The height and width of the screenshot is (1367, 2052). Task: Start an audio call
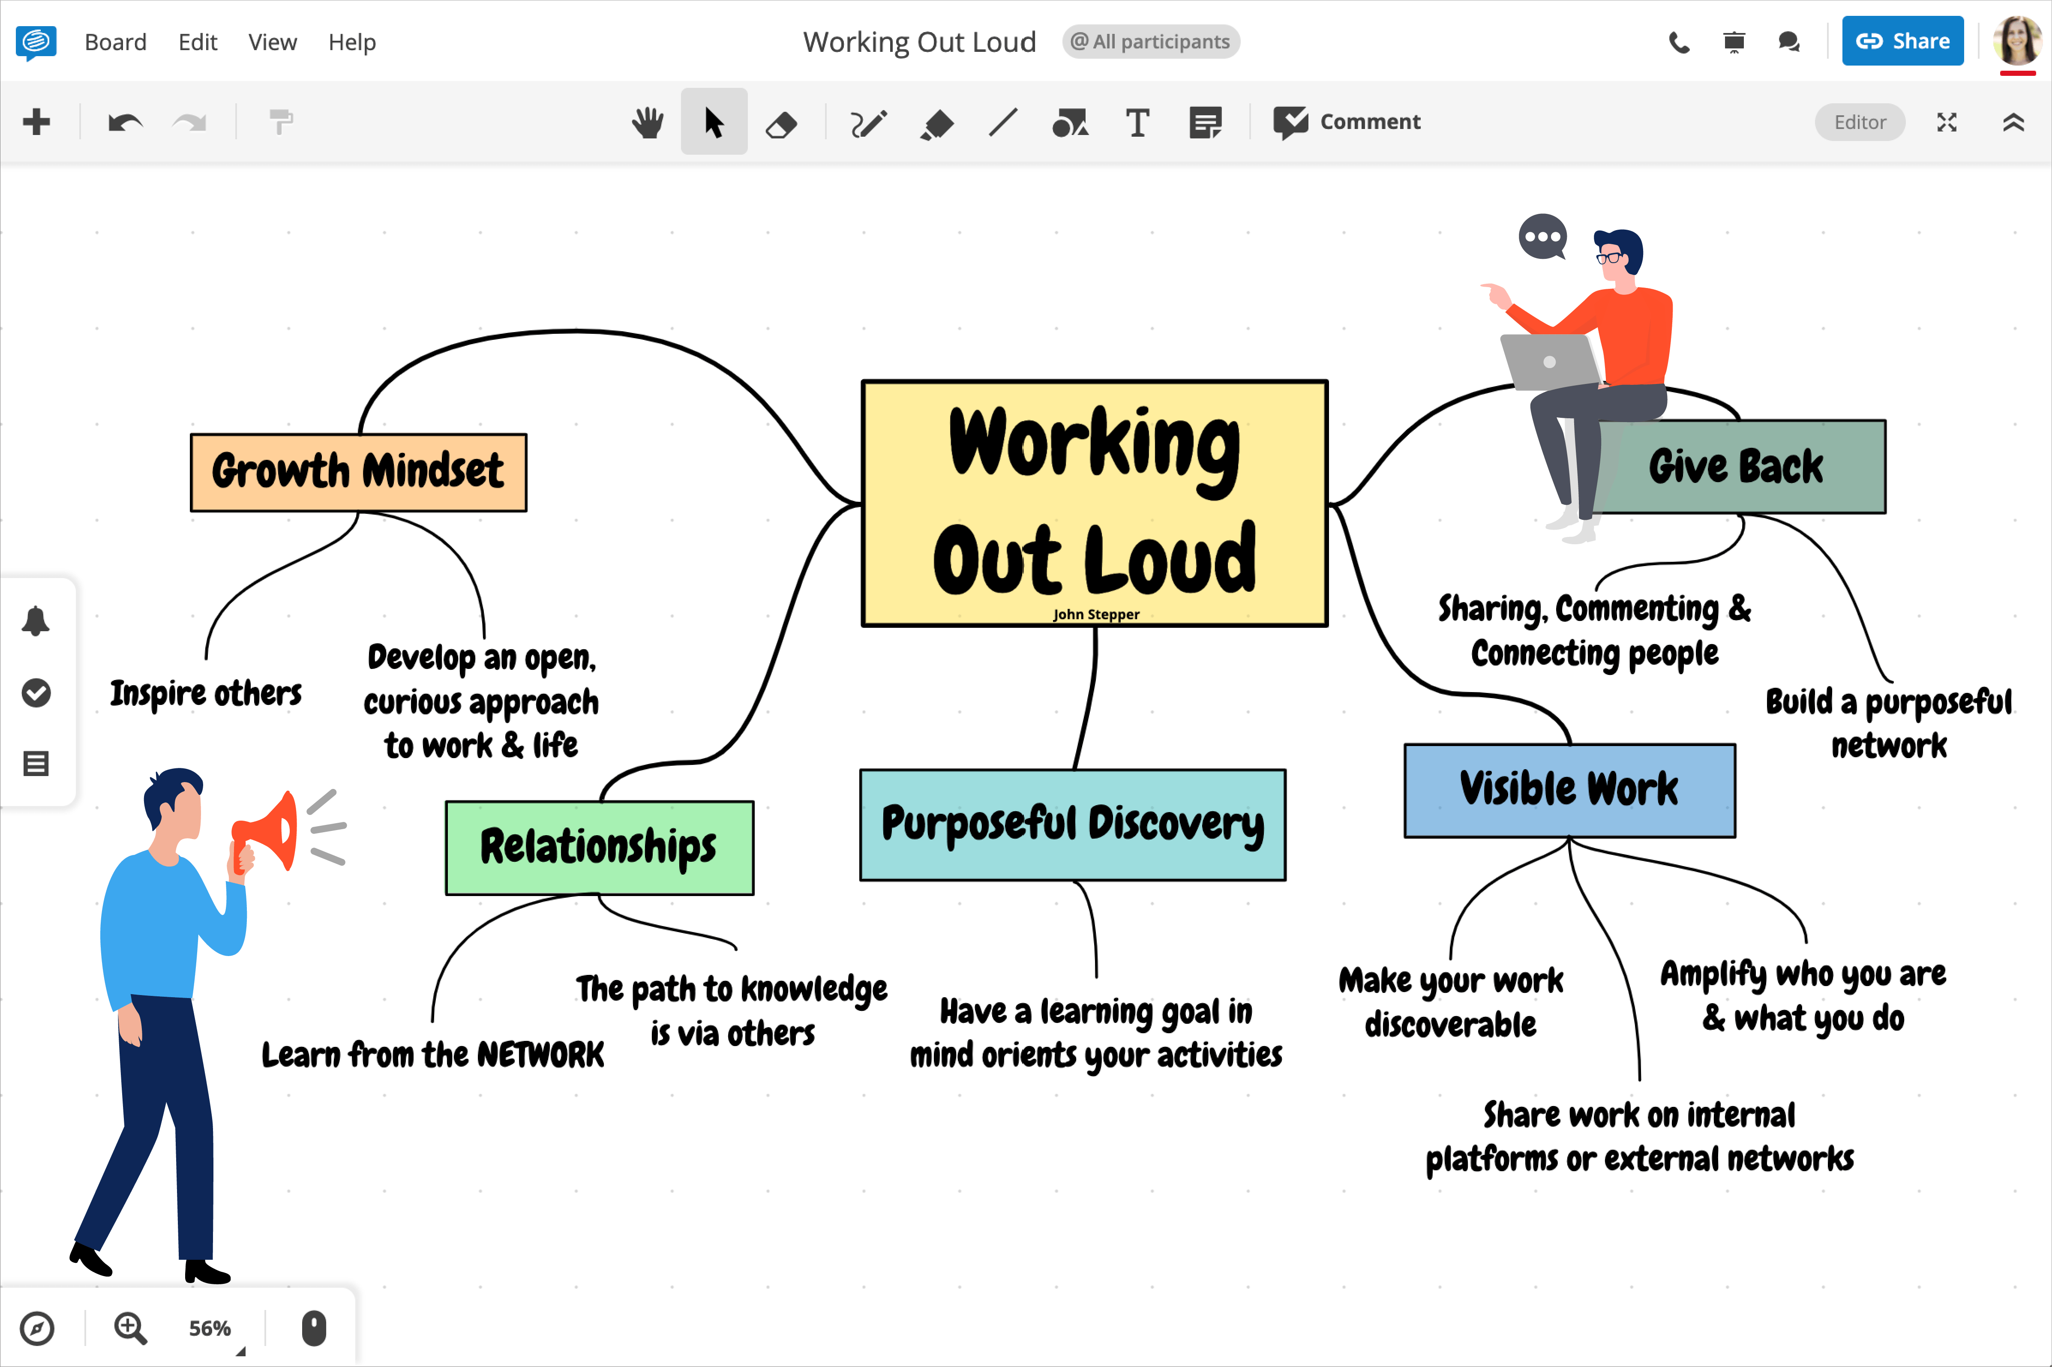tap(1678, 41)
